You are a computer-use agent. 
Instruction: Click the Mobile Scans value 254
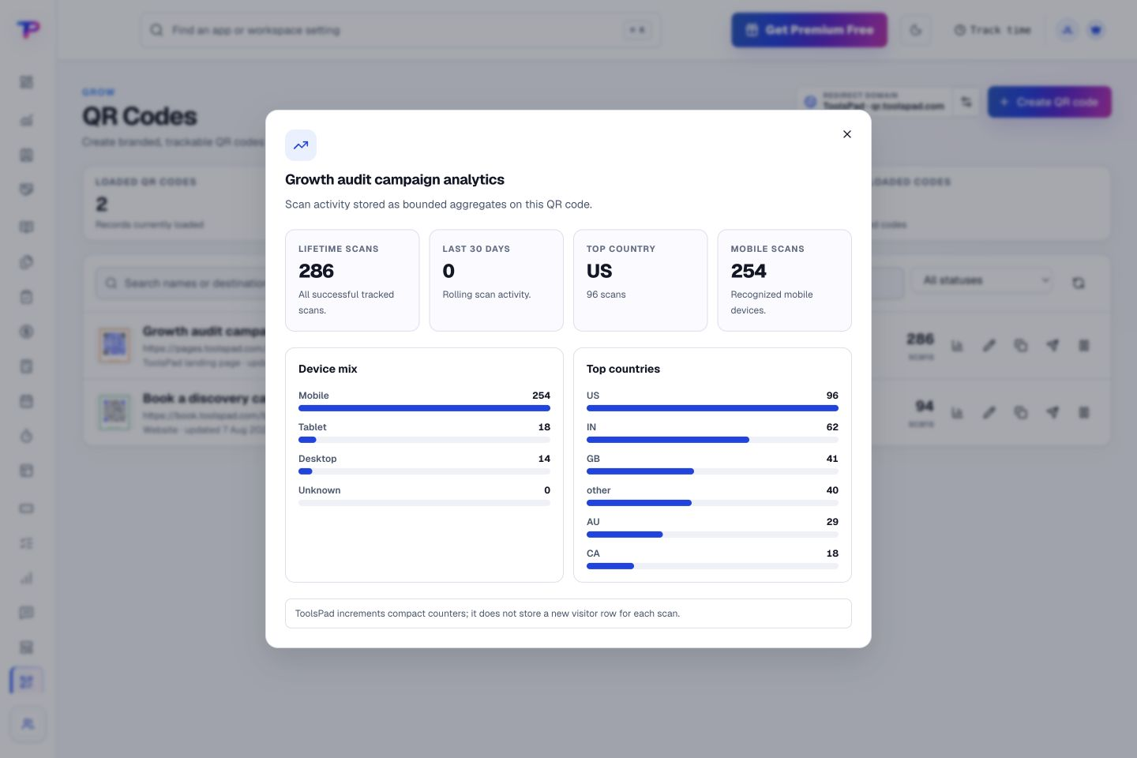coord(749,271)
